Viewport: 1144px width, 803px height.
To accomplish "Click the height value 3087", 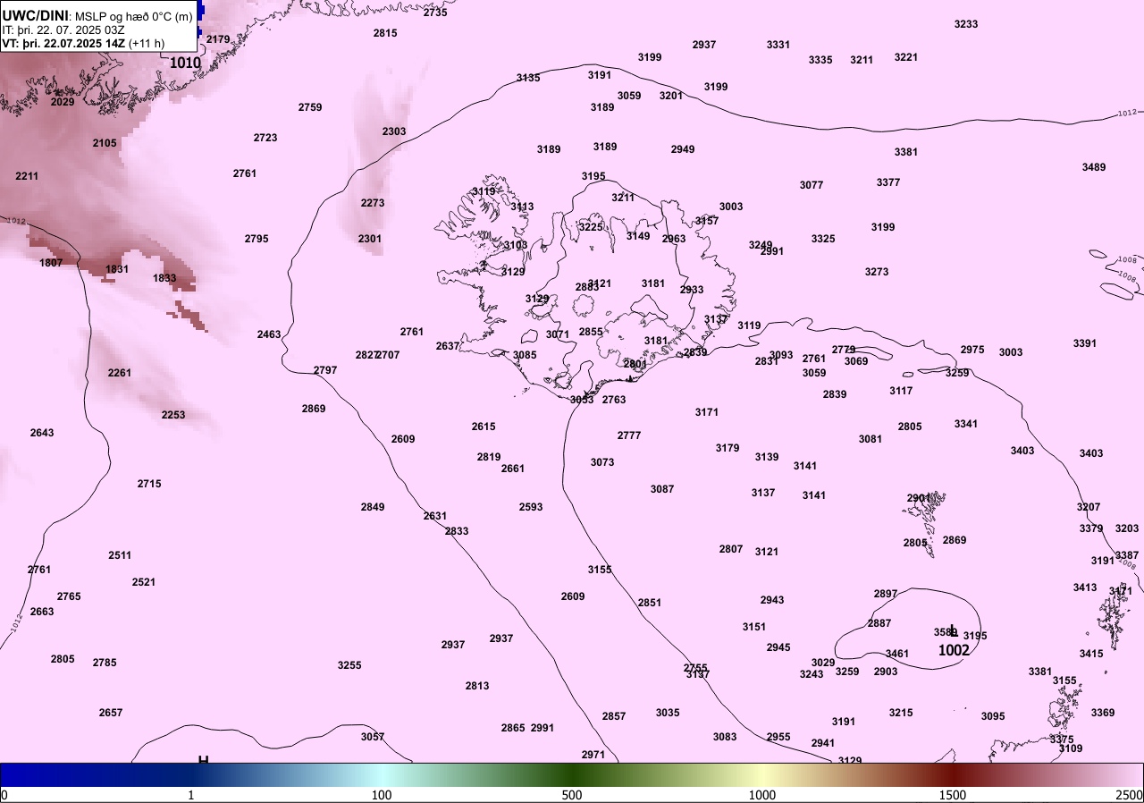I will (662, 489).
